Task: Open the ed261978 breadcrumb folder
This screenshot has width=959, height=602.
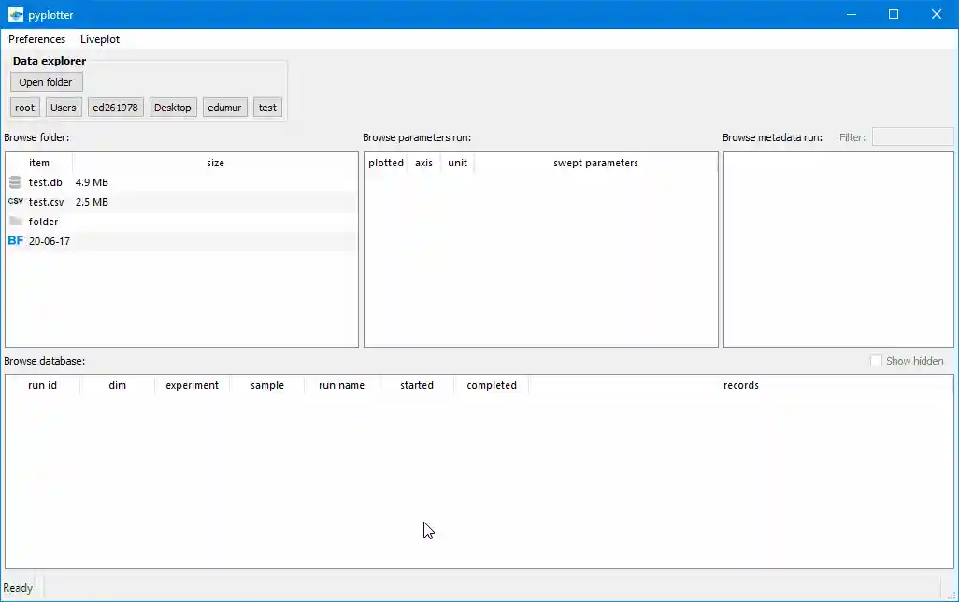Action: [115, 107]
